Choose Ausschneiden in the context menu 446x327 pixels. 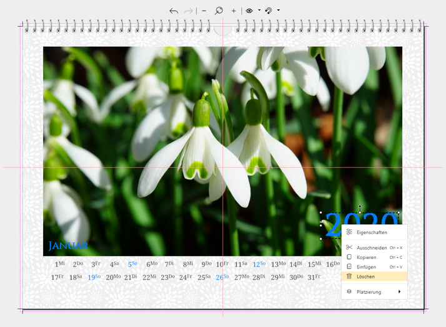click(374, 248)
